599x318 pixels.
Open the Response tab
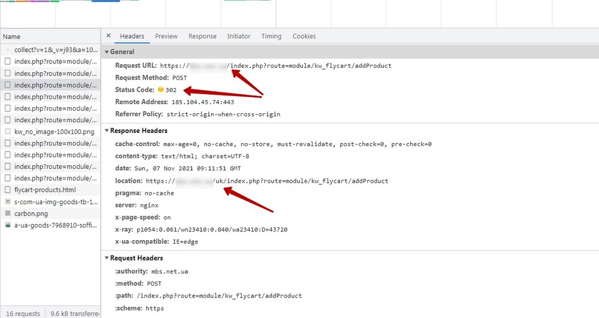click(x=202, y=37)
